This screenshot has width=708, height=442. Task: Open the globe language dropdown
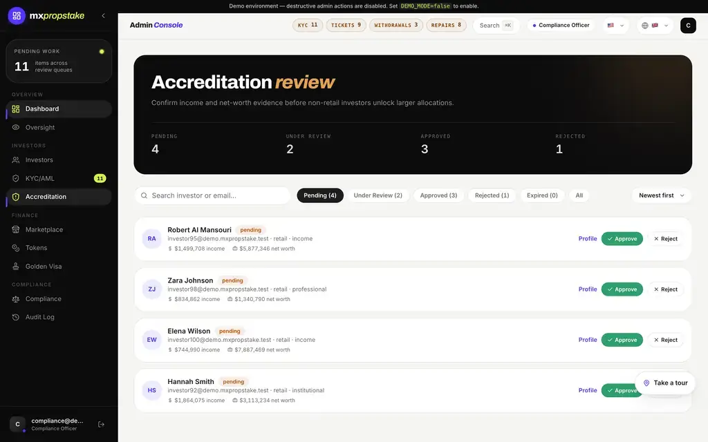point(655,26)
